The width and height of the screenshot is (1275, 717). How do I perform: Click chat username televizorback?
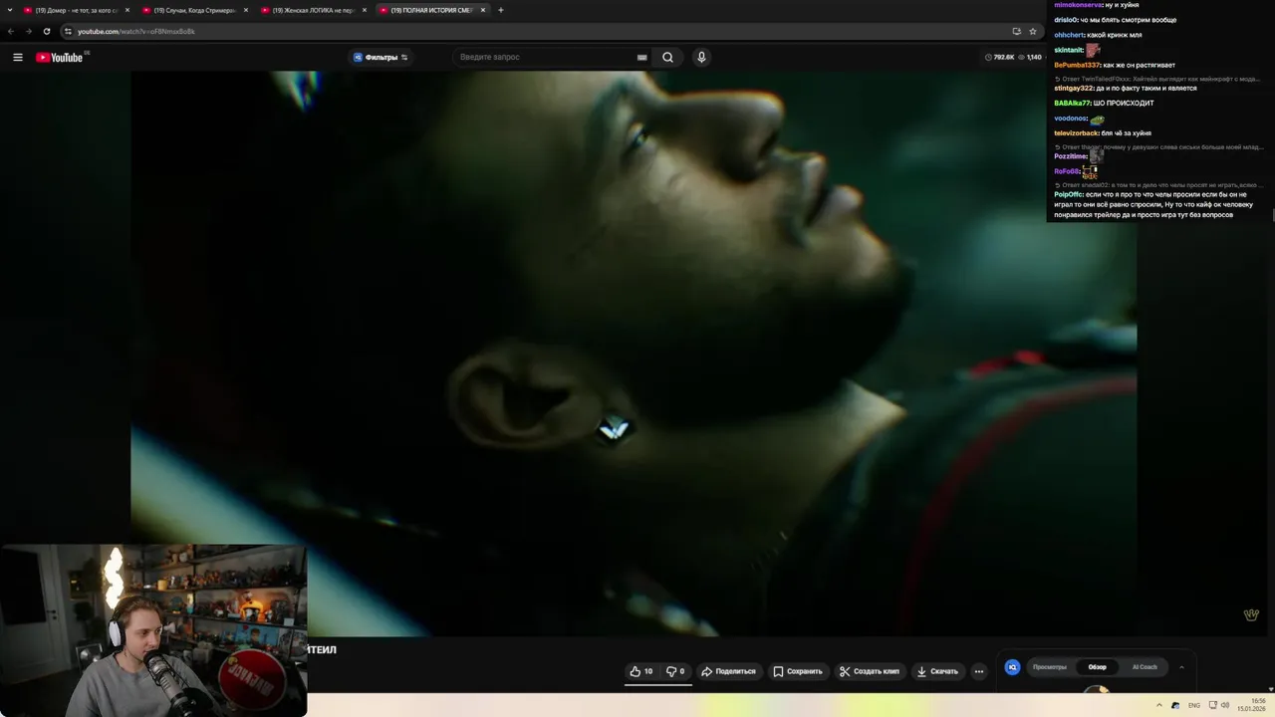tap(1077, 132)
